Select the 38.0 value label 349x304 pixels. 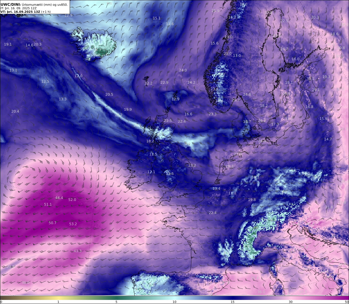coord(25,282)
